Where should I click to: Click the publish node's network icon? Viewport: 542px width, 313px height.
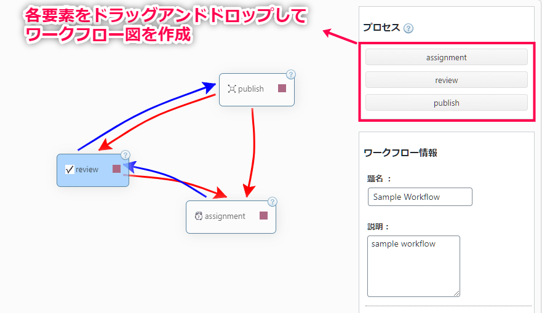231,89
